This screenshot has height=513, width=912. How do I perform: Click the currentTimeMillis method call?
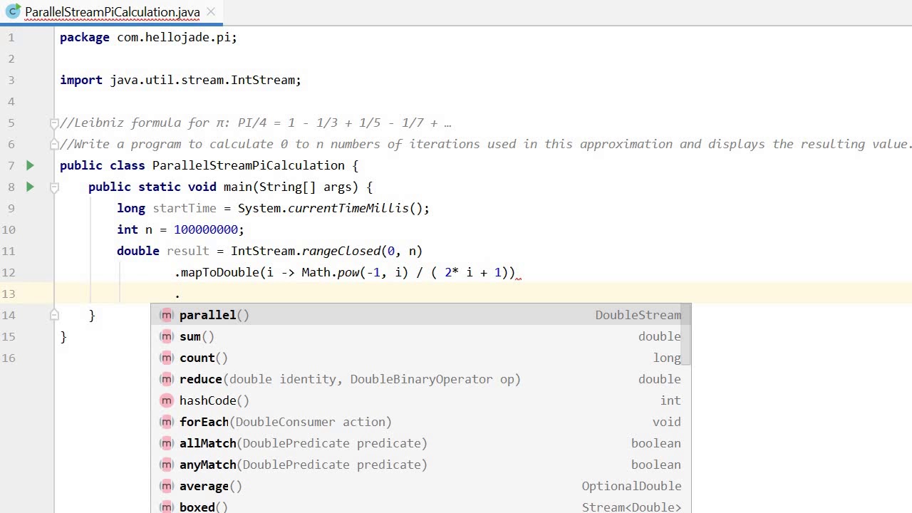tap(348, 208)
